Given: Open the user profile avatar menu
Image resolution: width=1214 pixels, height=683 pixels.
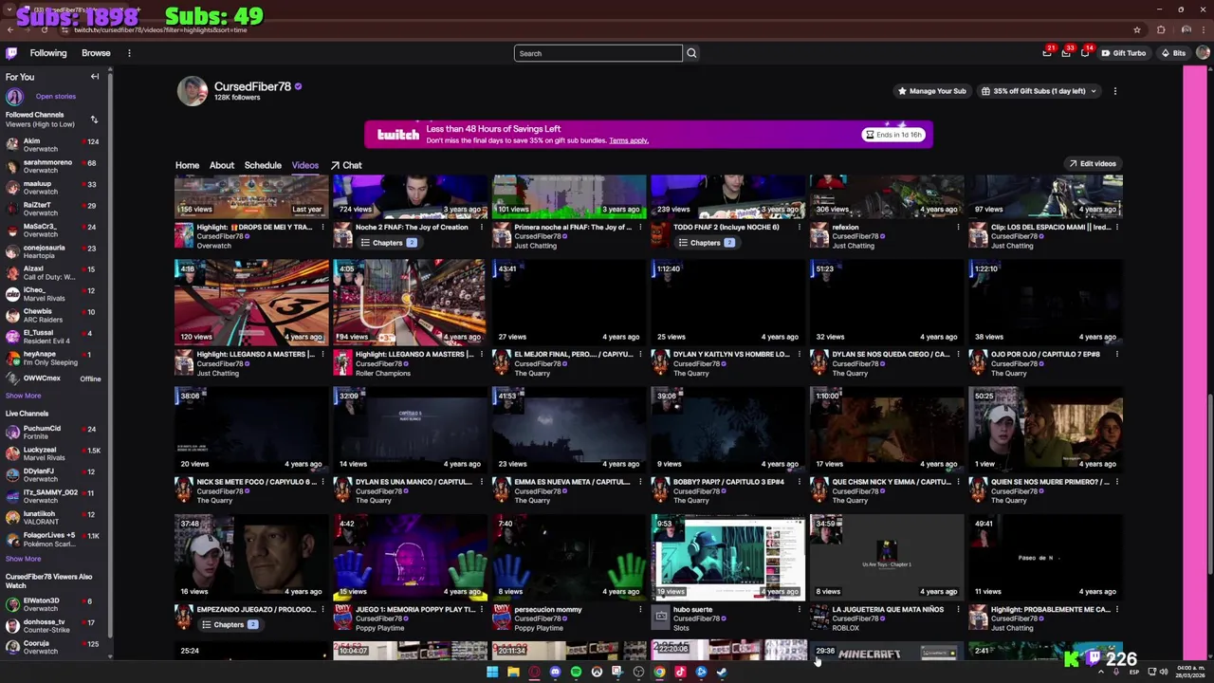Looking at the screenshot, I should (1203, 53).
